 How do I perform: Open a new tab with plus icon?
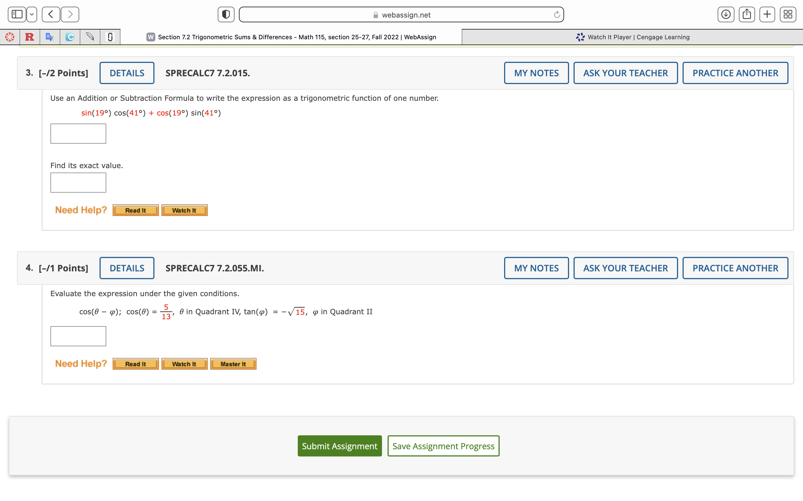coord(767,14)
